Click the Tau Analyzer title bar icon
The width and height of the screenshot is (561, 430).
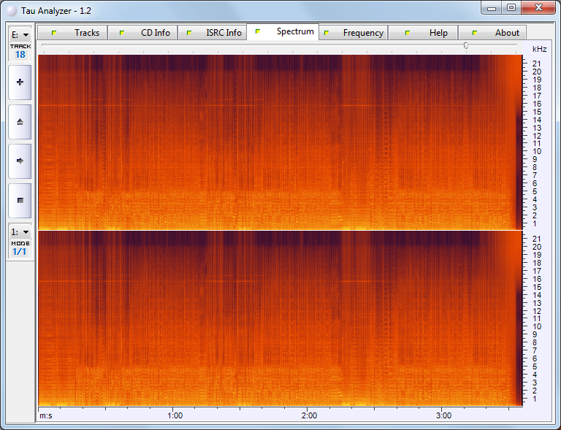pyautogui.click(x=12, y=8)
